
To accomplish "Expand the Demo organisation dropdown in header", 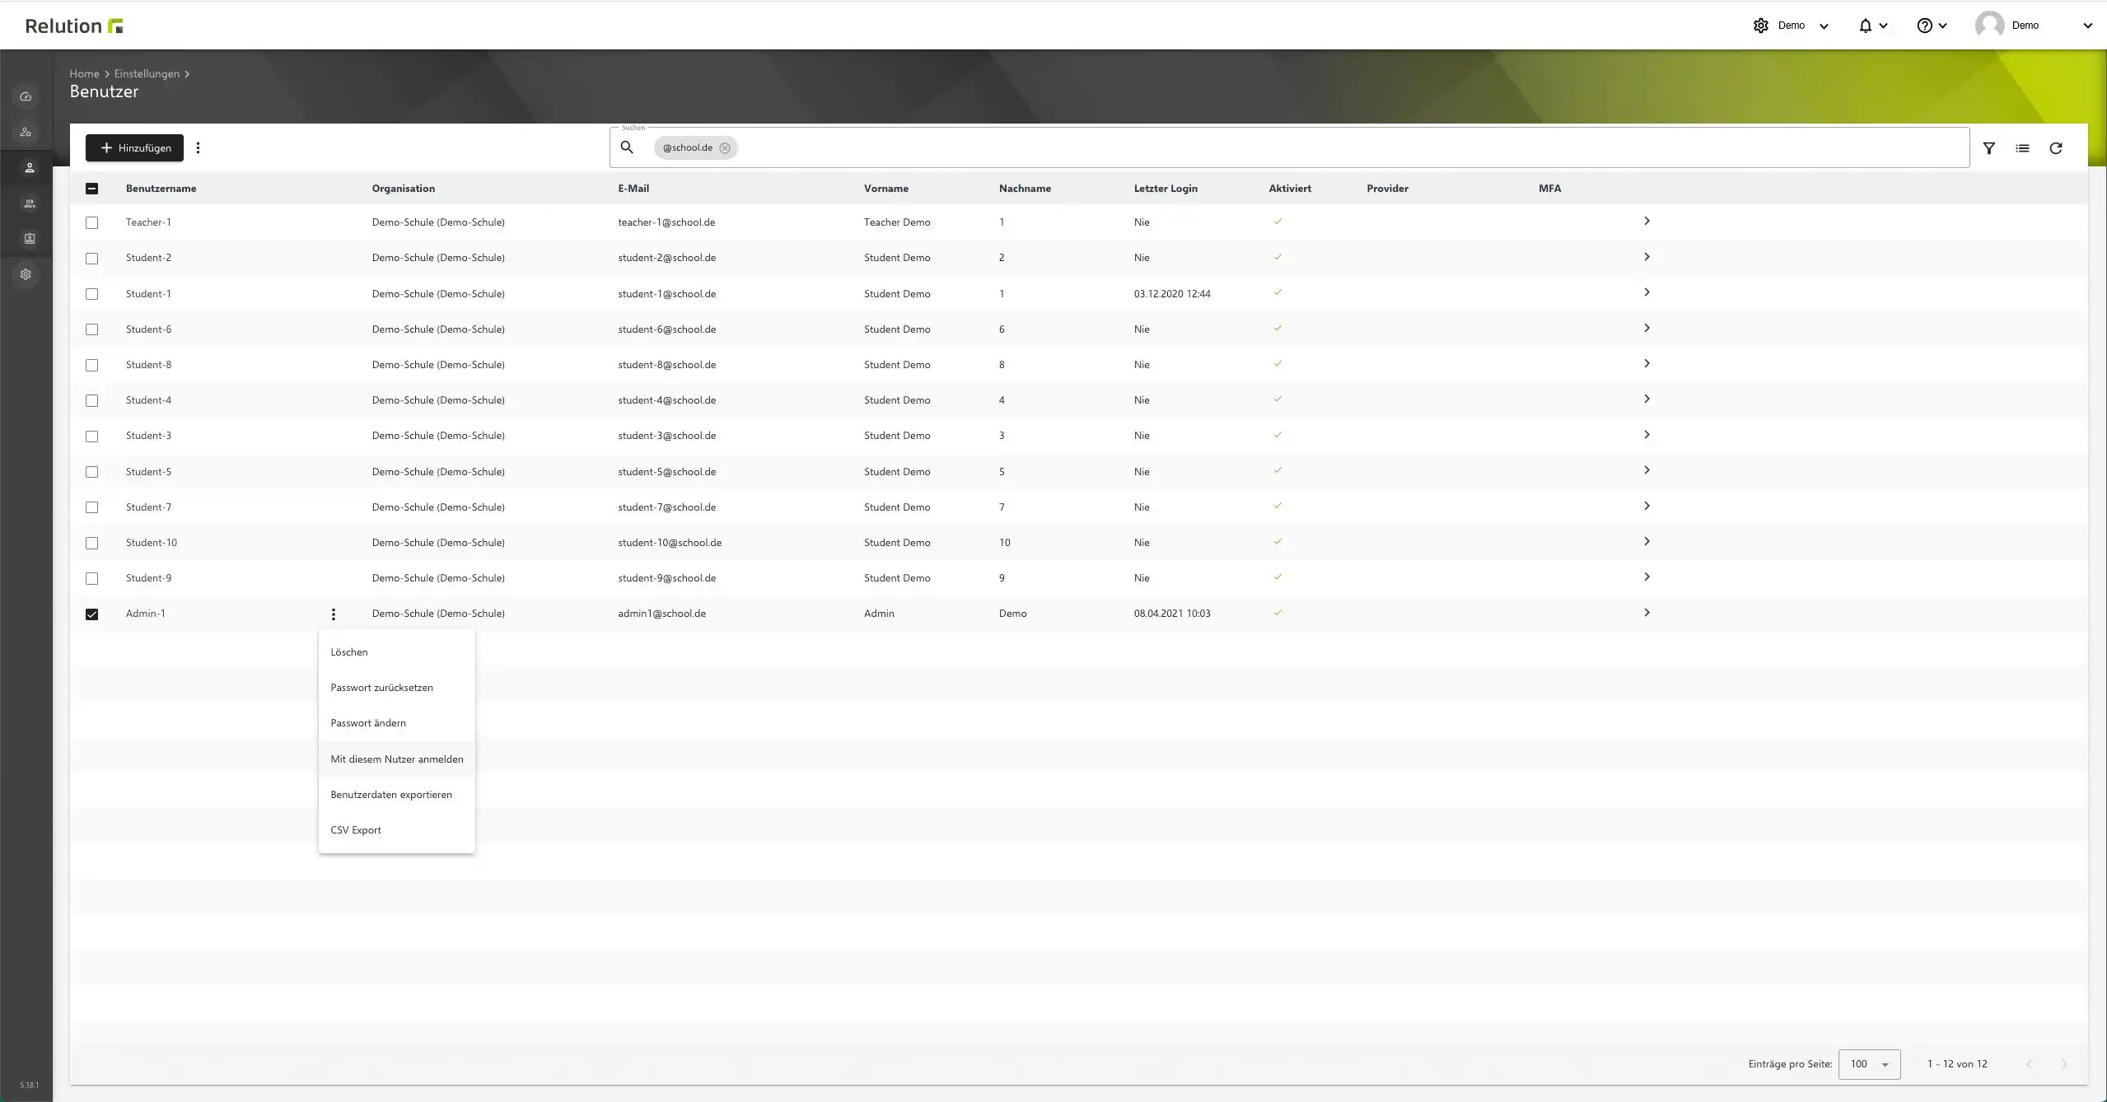I will [x=1824, y=26].
